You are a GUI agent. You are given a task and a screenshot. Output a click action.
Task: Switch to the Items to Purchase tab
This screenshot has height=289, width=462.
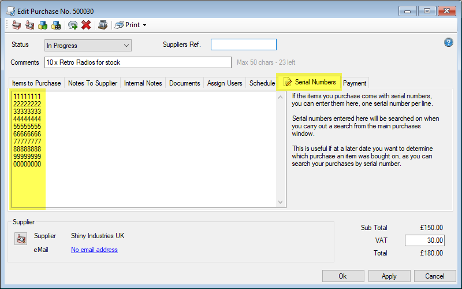coord(36,83)
